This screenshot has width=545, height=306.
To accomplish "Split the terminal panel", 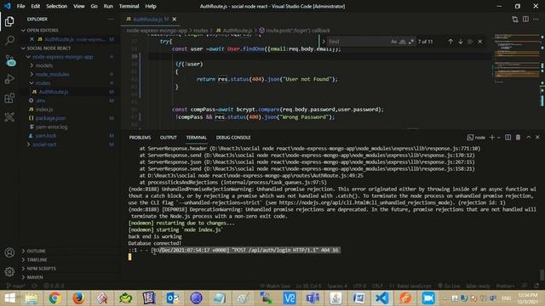I will [x=508, y=138].
